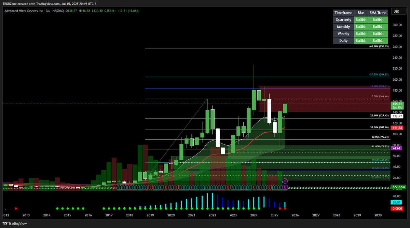The width and height of the screenshot is (410, 228).
Task: Click the 88.60% (32.95) Fibonacci label
Action: tap(380, 168)
